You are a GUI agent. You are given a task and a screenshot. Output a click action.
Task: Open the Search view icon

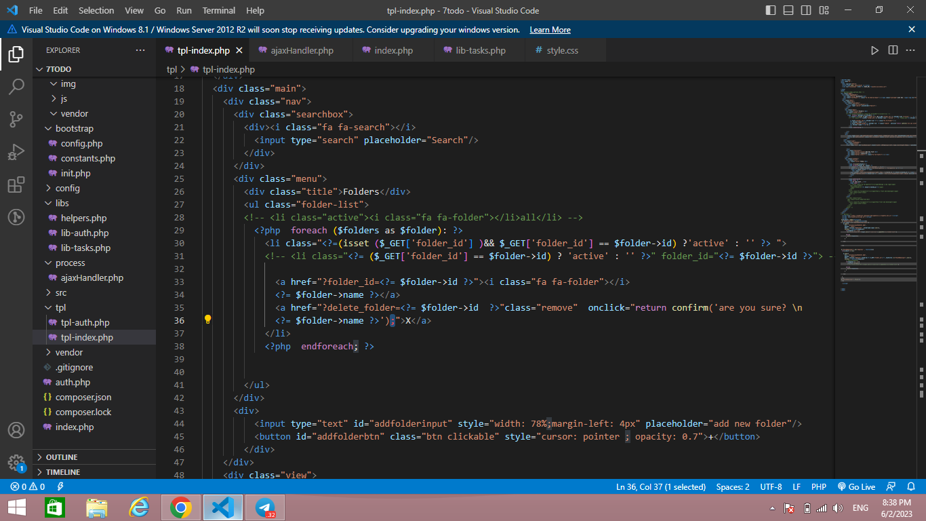click(x=16, y=86)
